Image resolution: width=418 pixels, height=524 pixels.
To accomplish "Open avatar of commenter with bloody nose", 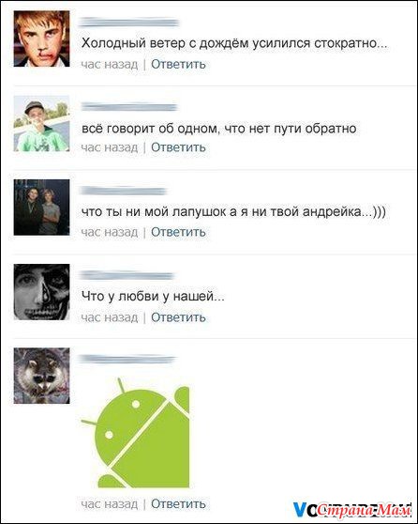I will 41,39.
